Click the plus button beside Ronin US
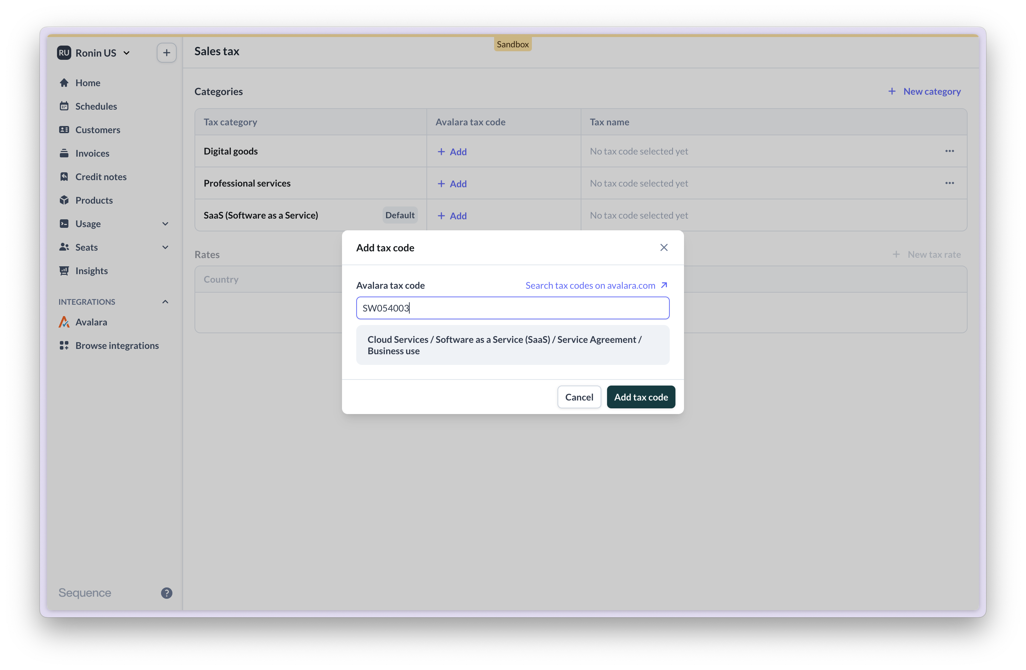 166,53
